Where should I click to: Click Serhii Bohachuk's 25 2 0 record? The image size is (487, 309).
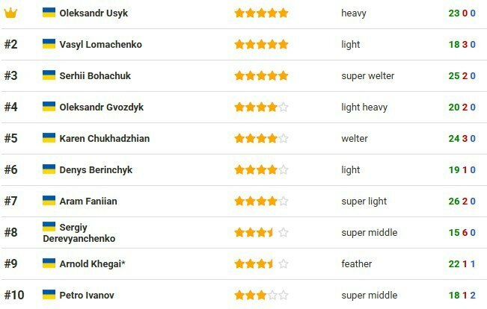462,75
